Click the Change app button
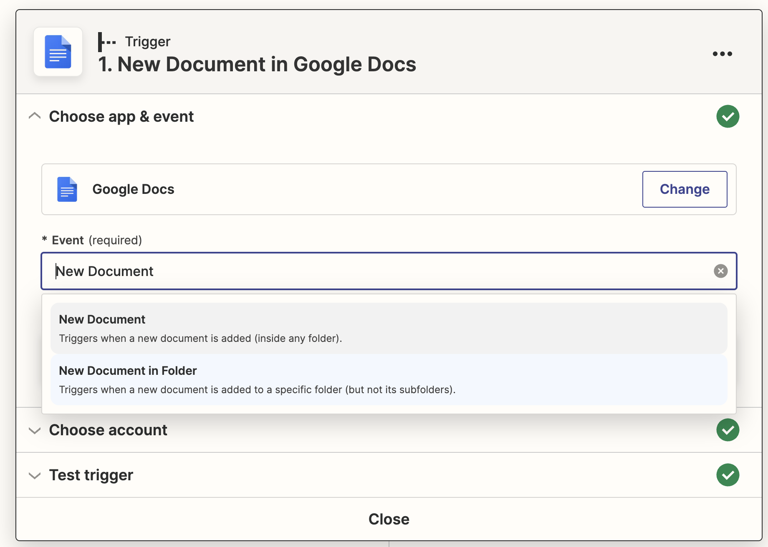Viewport: 768px width, 547px height. (685, 189)
